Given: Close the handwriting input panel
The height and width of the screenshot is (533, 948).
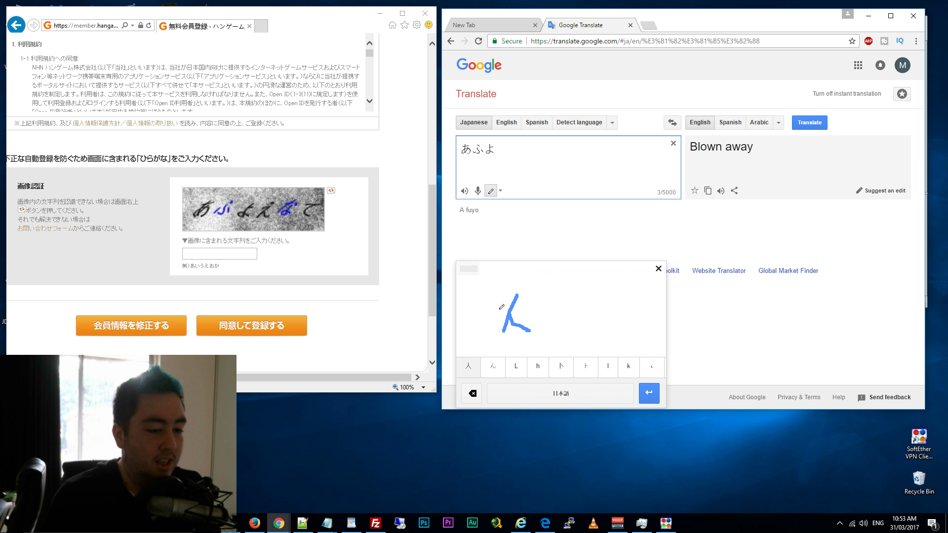Looking at the screenshot, I should (x=658, y=268).
